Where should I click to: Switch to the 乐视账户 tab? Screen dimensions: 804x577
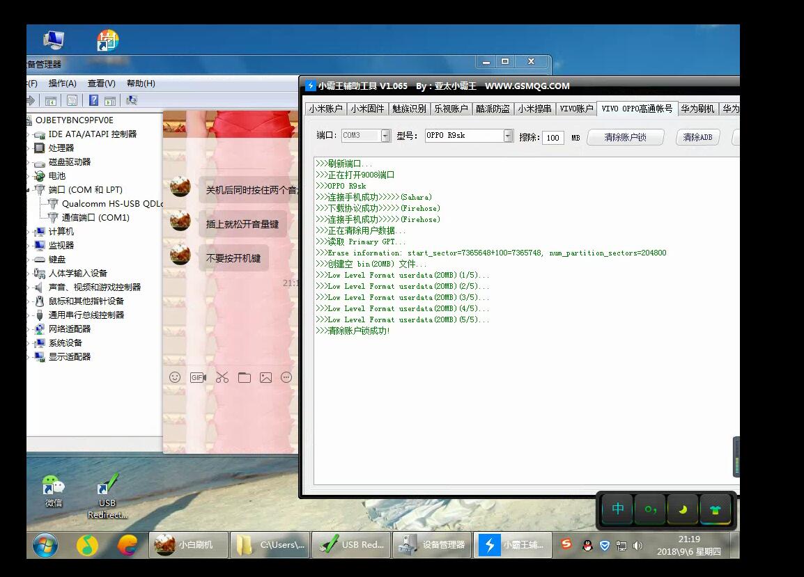(451, 109)
